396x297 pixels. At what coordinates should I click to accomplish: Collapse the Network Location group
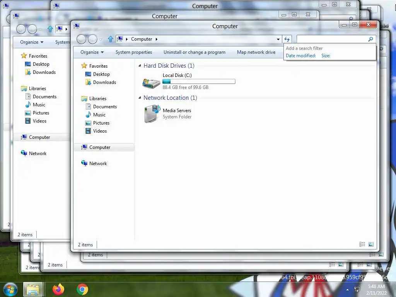click(x=140, y=98)
